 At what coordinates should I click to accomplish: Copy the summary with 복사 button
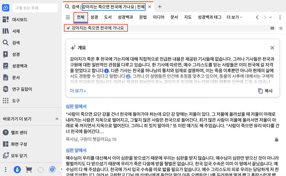(265, 91)
